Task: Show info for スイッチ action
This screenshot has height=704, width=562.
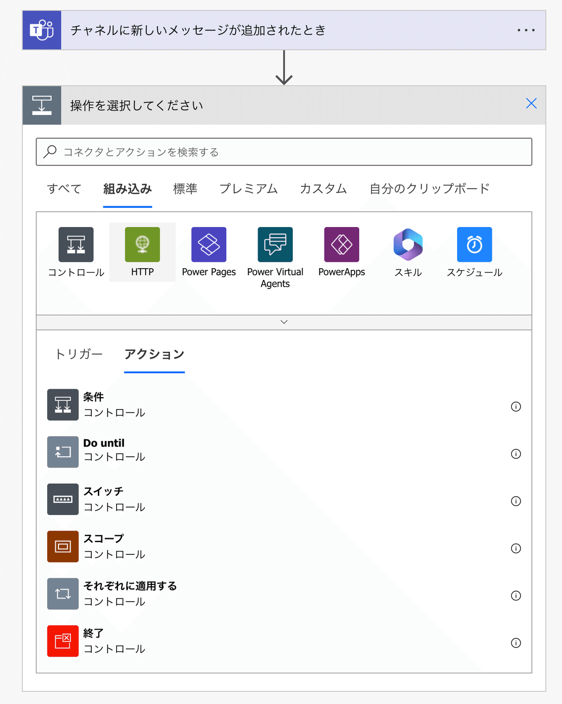Action: [516, 501]
